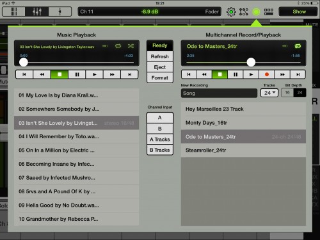This screenshot has height=240, width=320.
Task: Skip to next in Multichannel transport
Action: [298, 74]
